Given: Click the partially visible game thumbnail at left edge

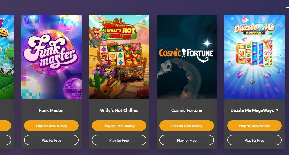Looking at the screenshot, I should [x=7, y=57].
